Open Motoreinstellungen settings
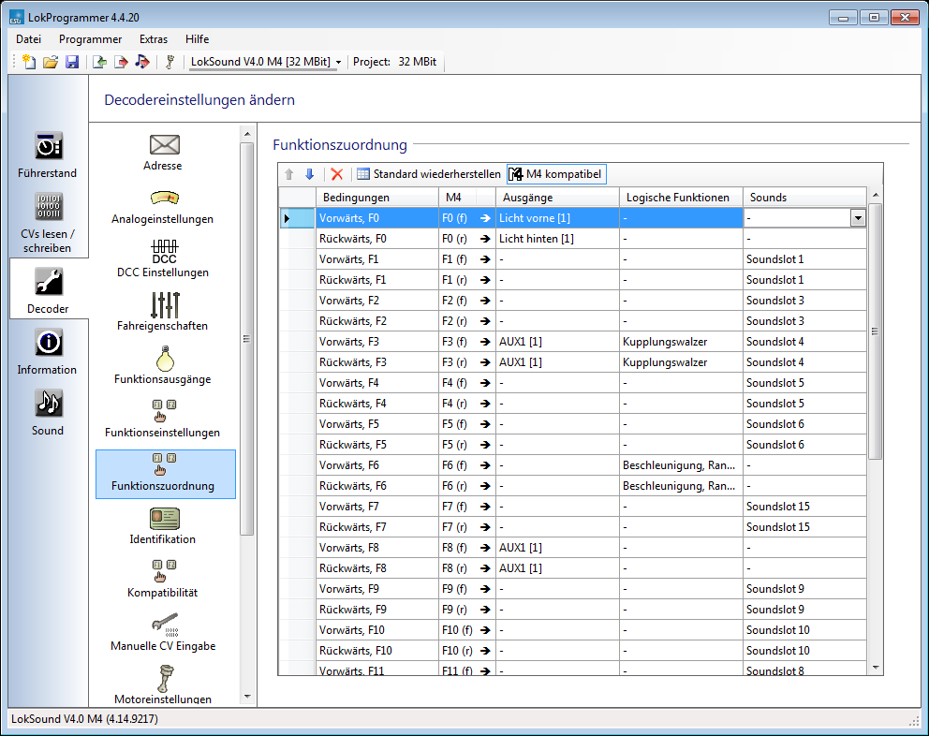The height and width of the screenshot is (736, 929). coord(163,685)
